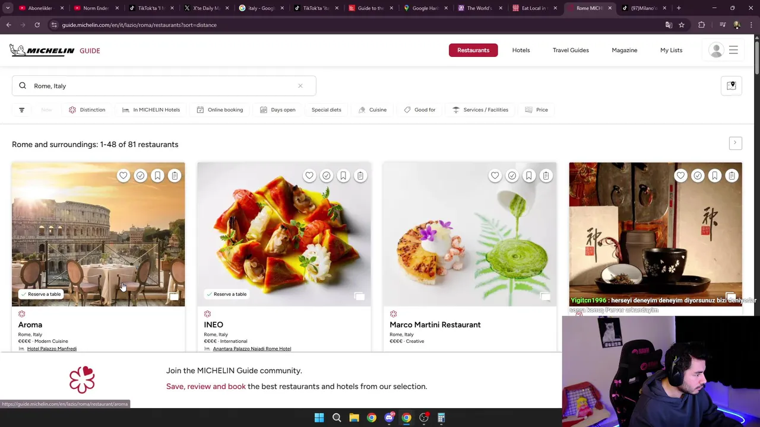Mark INEO as visited with checkmark icon

(x=326, y=176)
